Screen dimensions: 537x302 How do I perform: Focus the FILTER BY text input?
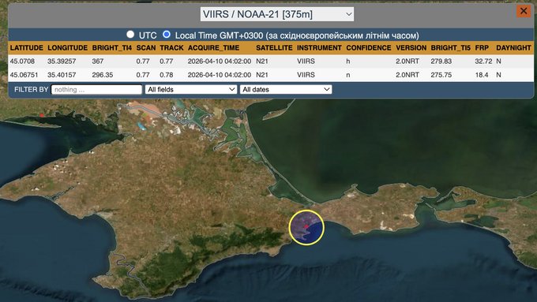(96, 89)
